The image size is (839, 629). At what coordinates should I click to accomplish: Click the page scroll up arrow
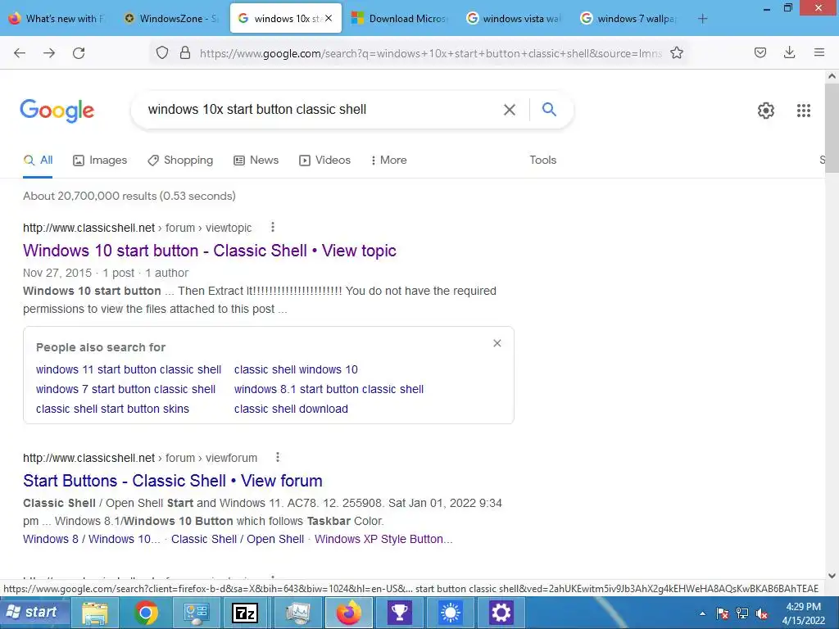point(832,76)
